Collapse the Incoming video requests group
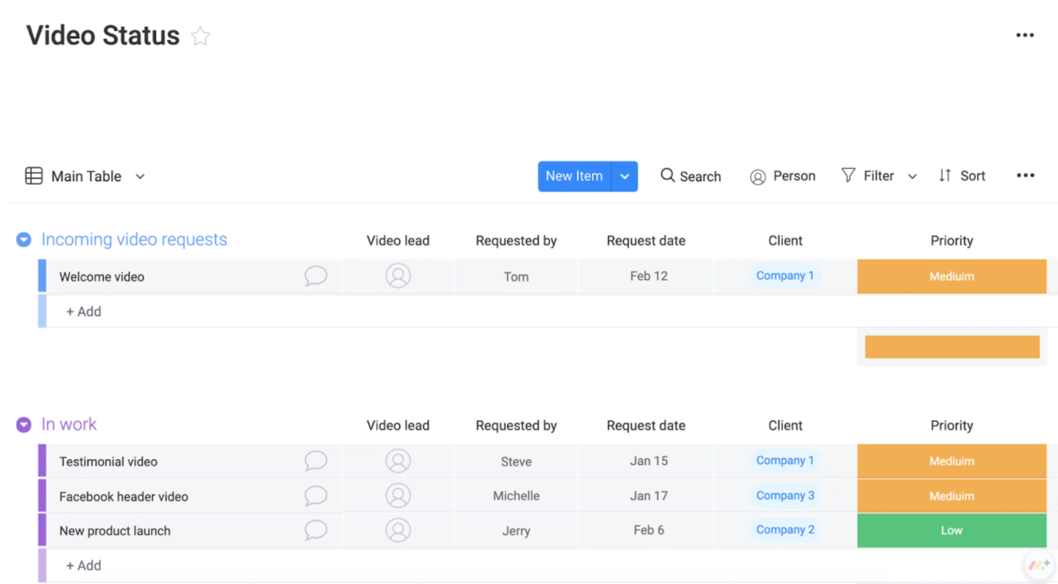Viewport: 1058px width, 584px height. (24, 239)
